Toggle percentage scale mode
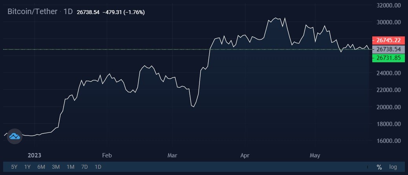The height and width of the screenshot is (175, 408). (379, 167)
